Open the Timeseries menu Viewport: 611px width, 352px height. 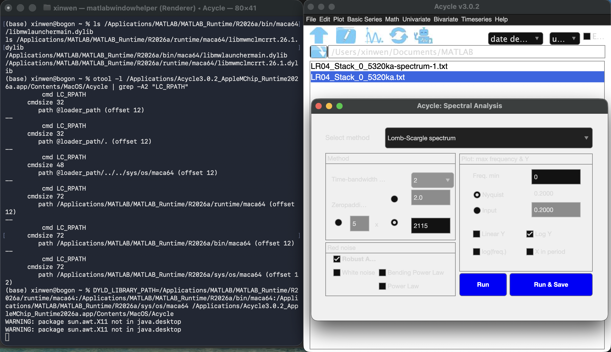(x=476, y=19)
